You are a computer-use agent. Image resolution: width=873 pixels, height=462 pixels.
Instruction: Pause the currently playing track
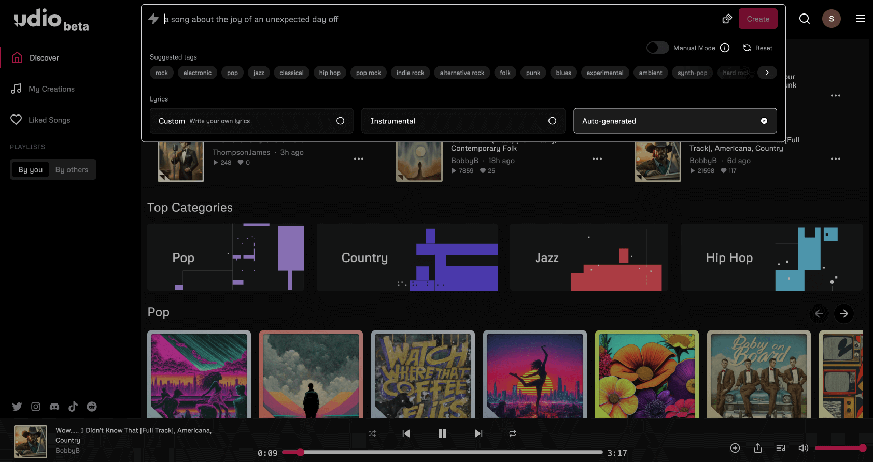[442, 434]
